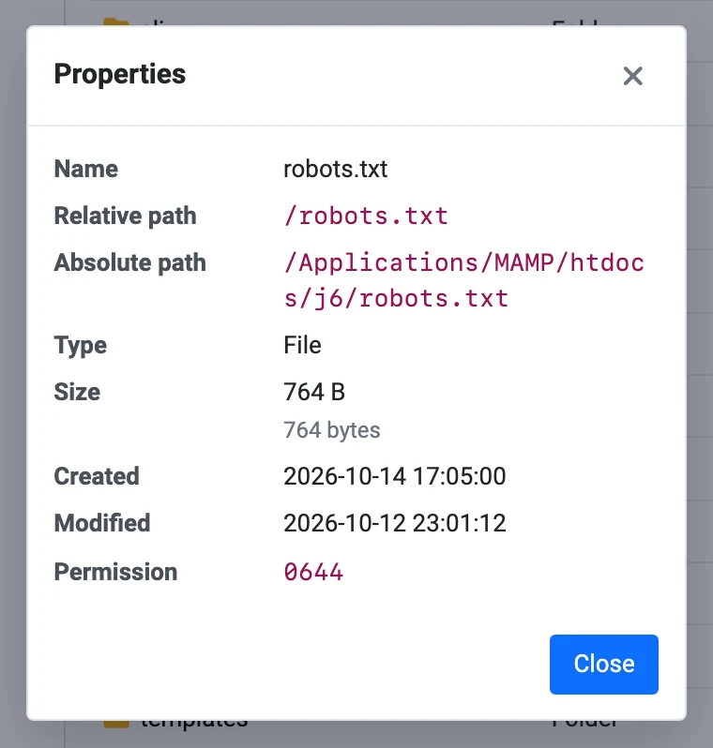Click the Type label

tap(81, 346)
